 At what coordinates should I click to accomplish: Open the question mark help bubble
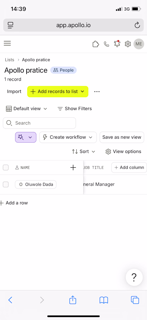pyautogui.click(x=134, y=277)
